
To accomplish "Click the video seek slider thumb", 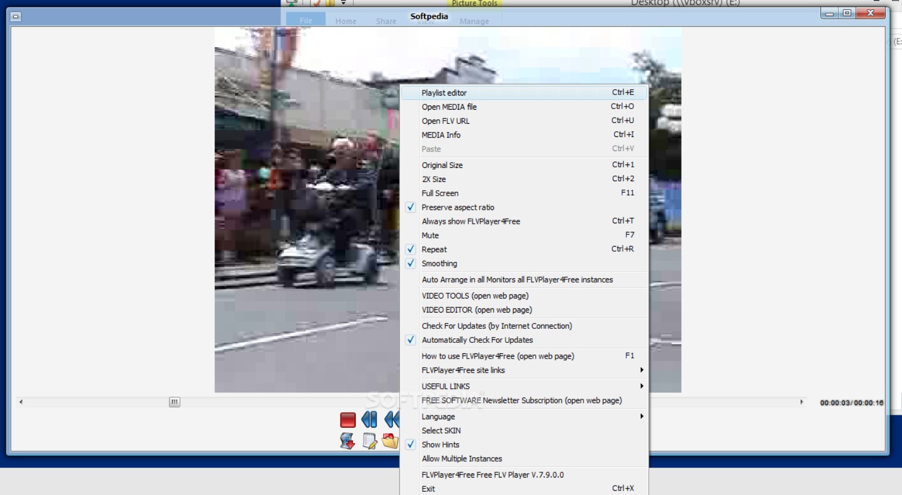I will (x=174, y=402).
